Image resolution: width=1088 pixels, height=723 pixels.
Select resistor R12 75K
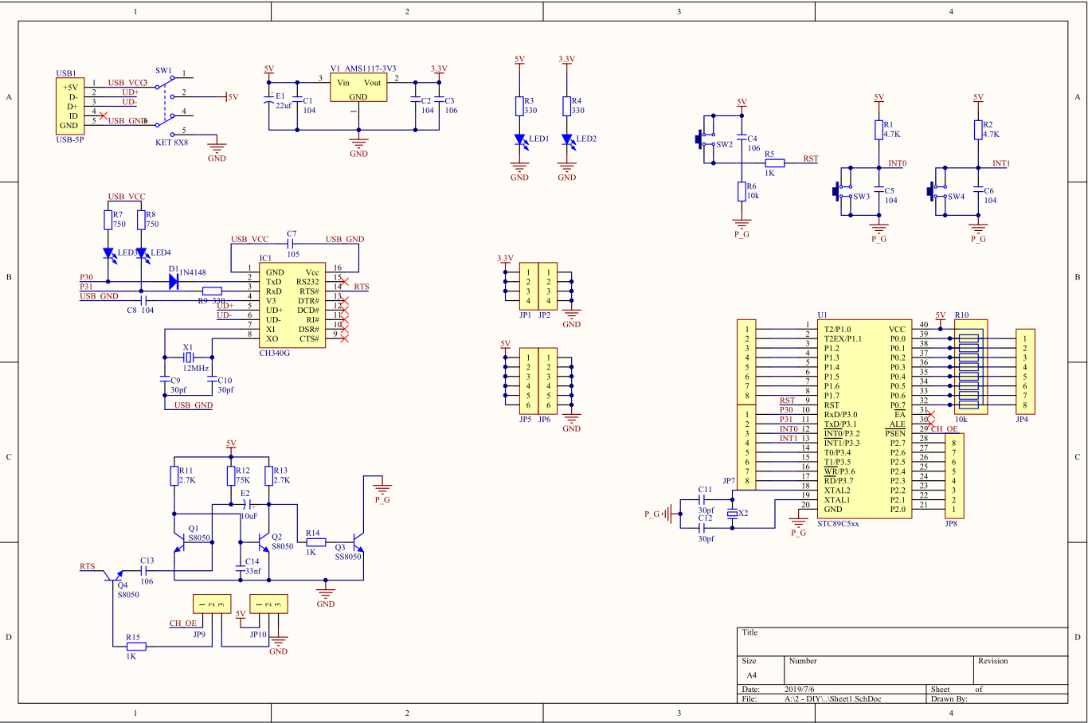click(231, 476)
